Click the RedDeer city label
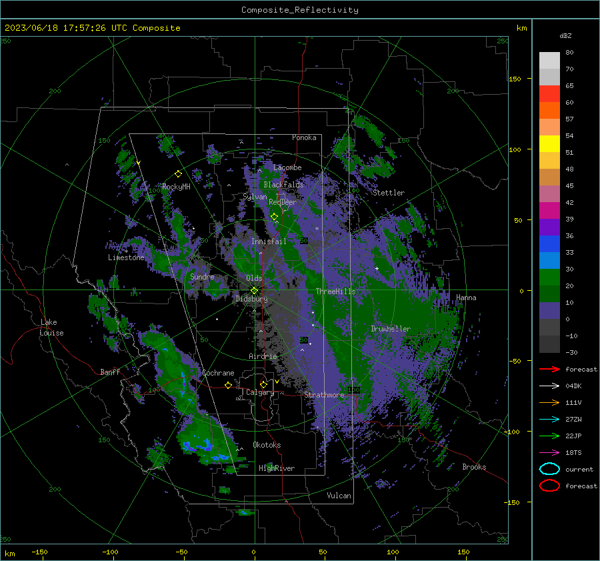600x561 pixels. [x=283, y=202]
